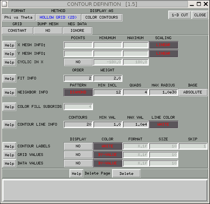Viewport: 210px width, 204px height.
Task: Change Y mesh LINEAR scaling
Action: click(164, 54)
